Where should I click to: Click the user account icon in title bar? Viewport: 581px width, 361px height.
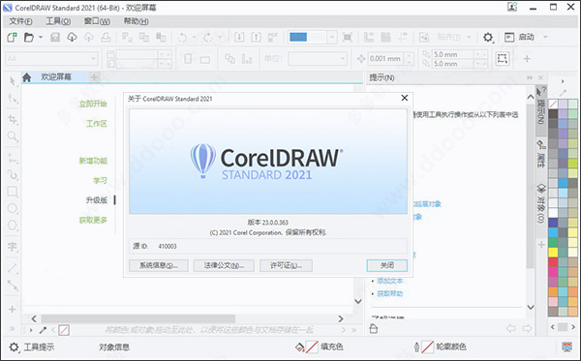[512, 7]
